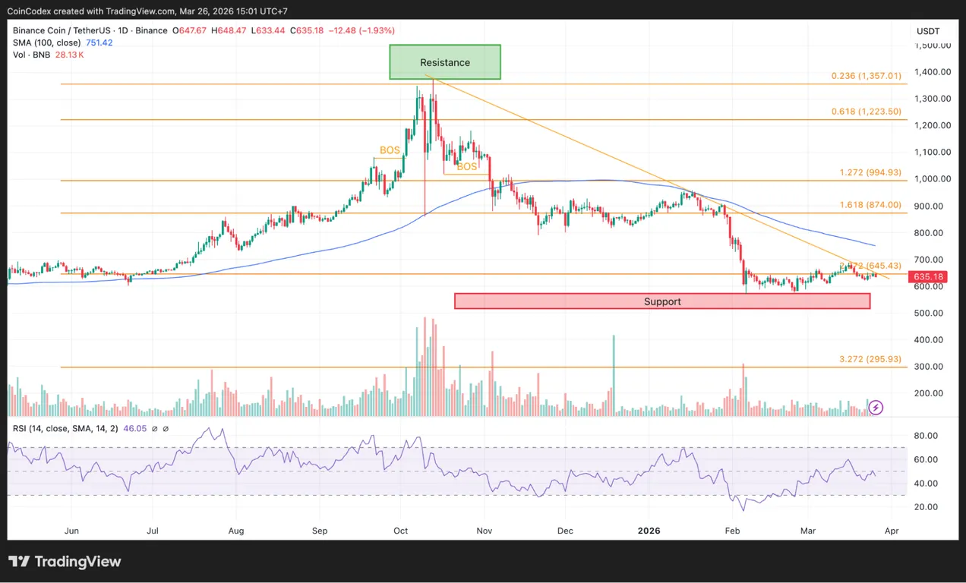This screenshot has height=583, width=966.
Task: Click the 1.618 (874.00) Fibonacci label
Action: [870, 205]
